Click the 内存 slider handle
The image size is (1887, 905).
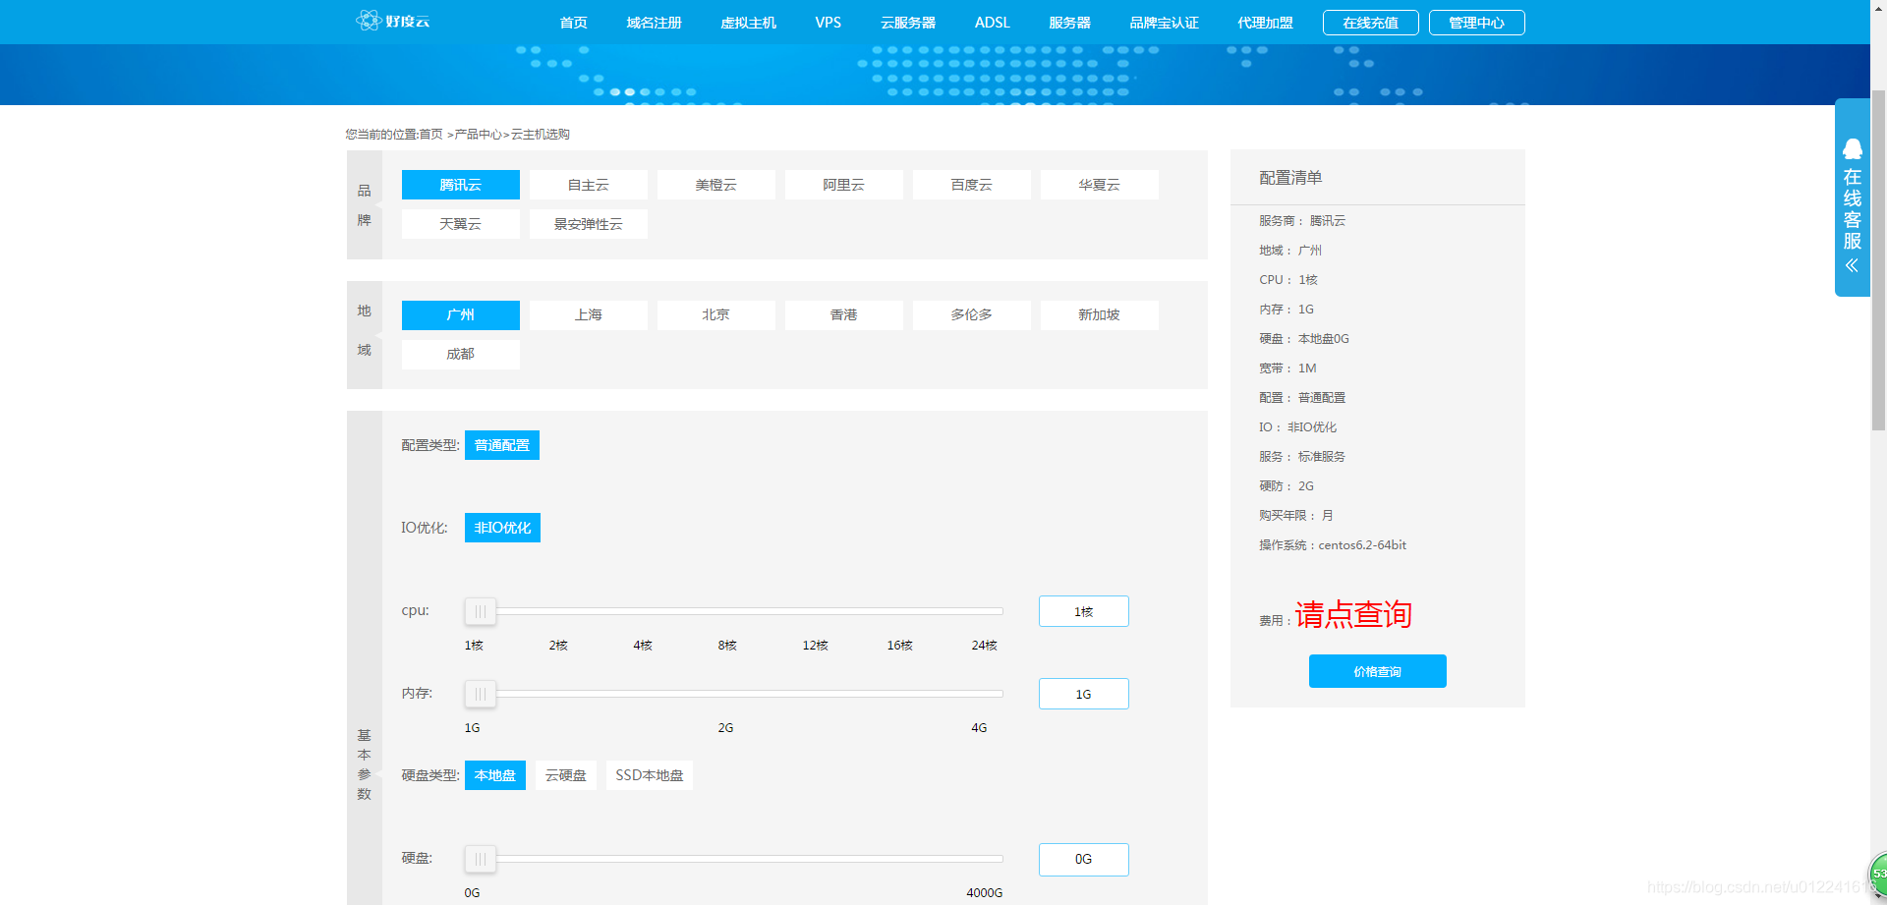(481, 694)
